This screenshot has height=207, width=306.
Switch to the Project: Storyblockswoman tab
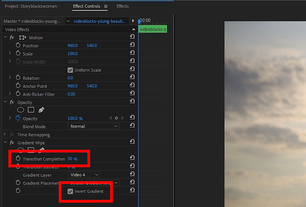pos(31,6)
